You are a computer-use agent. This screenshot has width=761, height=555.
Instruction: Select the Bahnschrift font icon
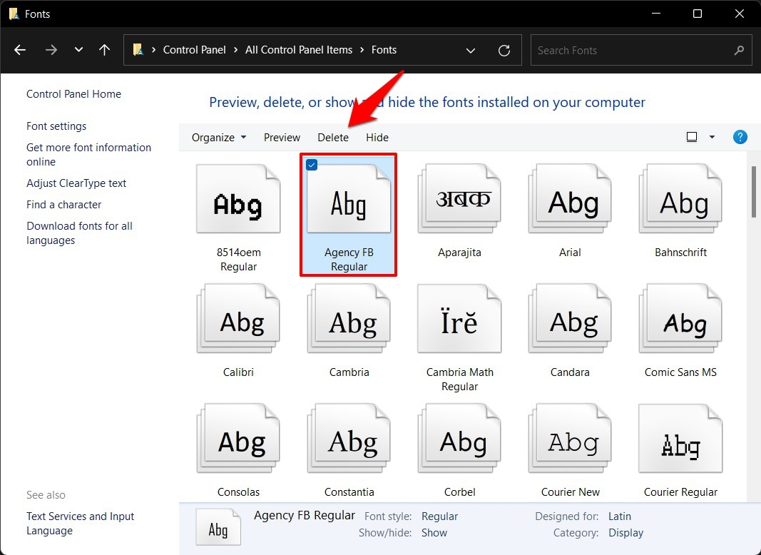tap(681, 199)
